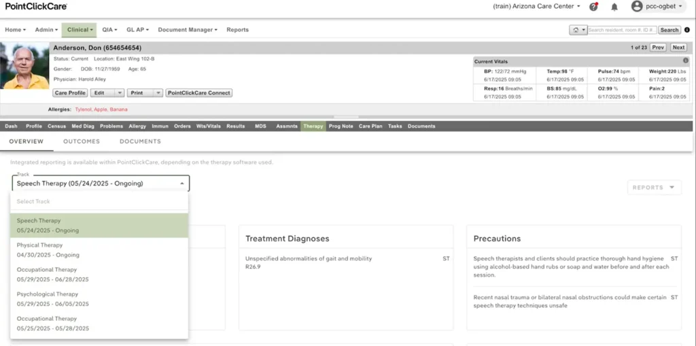Open the MDS tab
The width and height of the screenshot is (696, 346).
click(260, 126)
